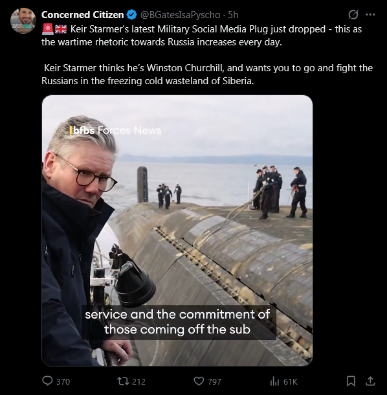Click the 212 reposts count
The image size is (387, 395).
click(x=138, y=381)
